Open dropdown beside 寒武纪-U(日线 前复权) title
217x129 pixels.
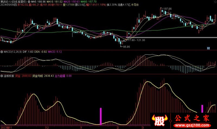[x=29, y=2]
